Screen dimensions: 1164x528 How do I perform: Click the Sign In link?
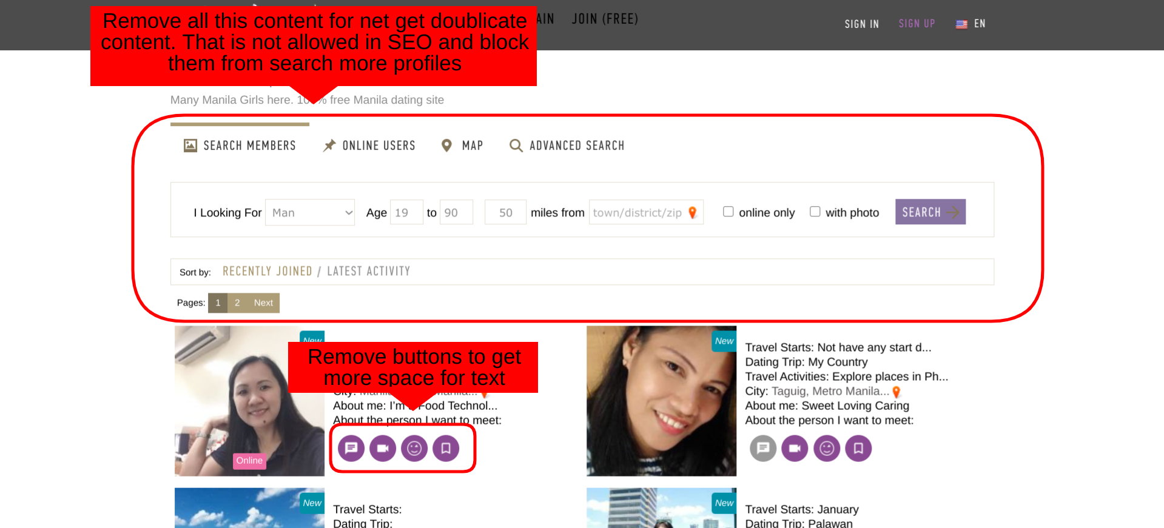click(861, 24)
